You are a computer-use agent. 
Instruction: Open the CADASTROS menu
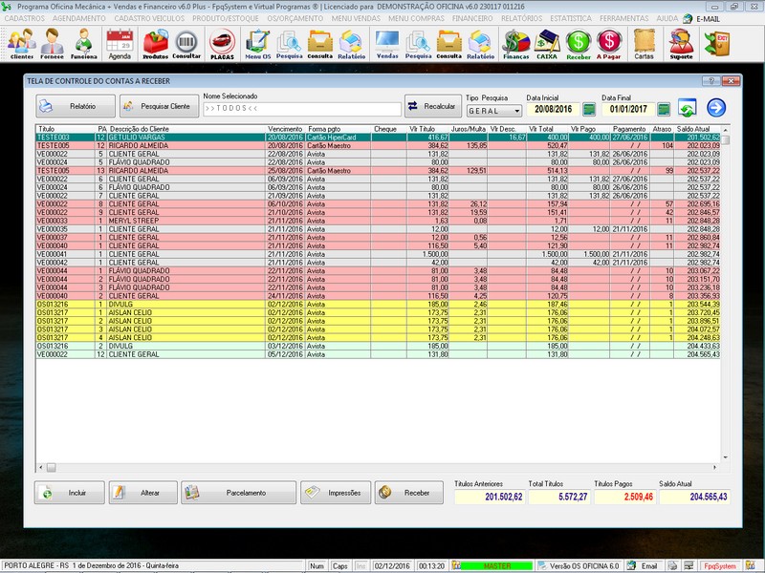point(25,18)
